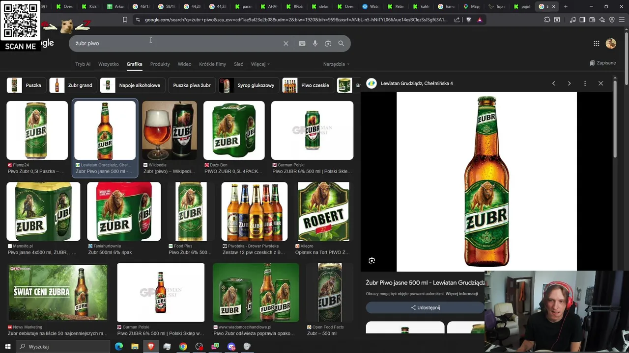The width and height of the screenshot is (629, 353).
Task: Filter images by Żubr grand chip
Action: click(72, 85)
